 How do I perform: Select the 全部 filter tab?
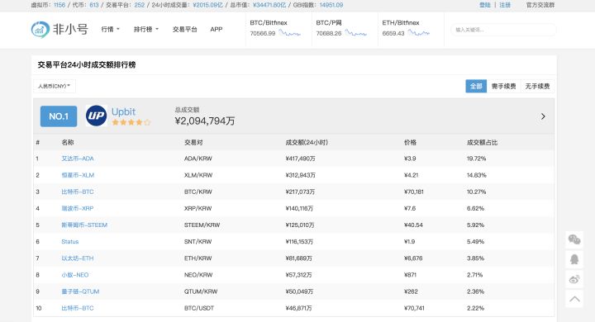[x=476, y=86]
